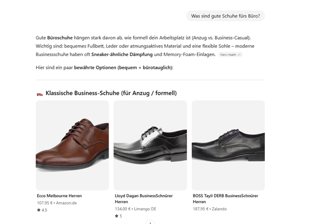Click the bold Sneaker-ähnliche Dämpfung text
Viewport: 320px width, 224px height.
point(122,54)
